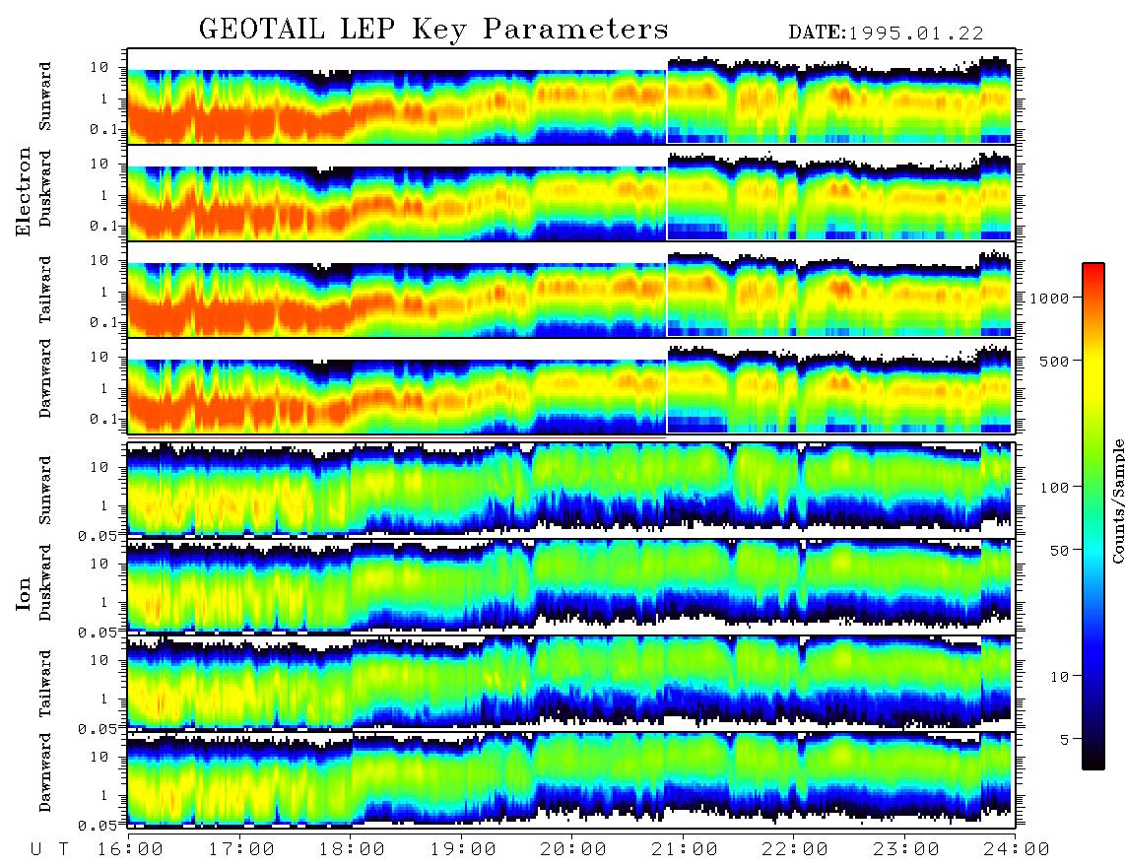Select the "Ion" group axis label
Viewport: 1125px width, 867px height.
coord(24,593)
